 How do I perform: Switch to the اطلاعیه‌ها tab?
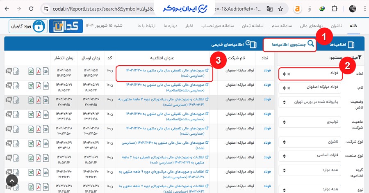click(x=342, y=44)
